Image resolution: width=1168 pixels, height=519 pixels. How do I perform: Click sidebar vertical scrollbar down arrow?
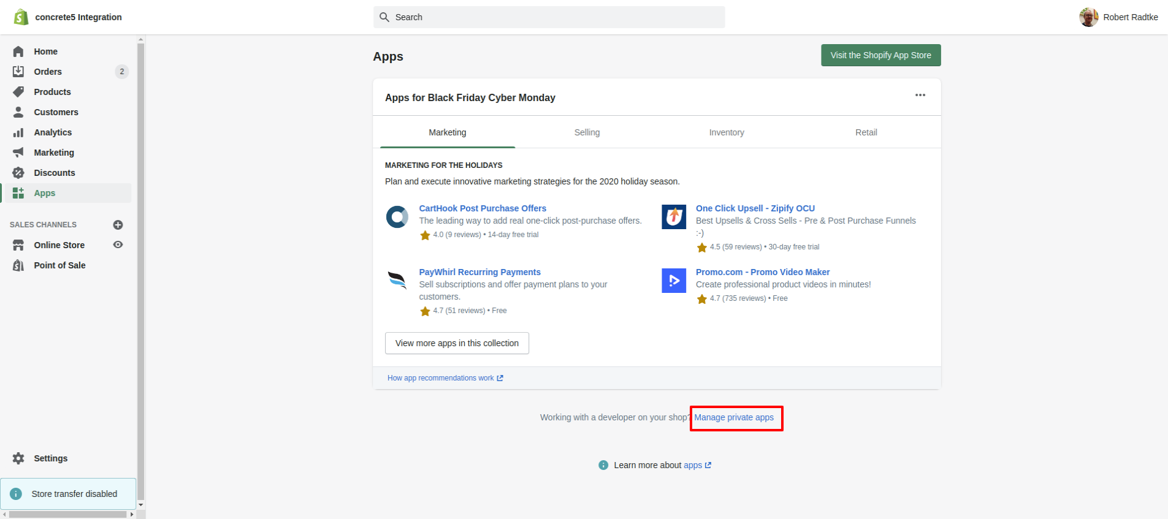tap(141, 505)
